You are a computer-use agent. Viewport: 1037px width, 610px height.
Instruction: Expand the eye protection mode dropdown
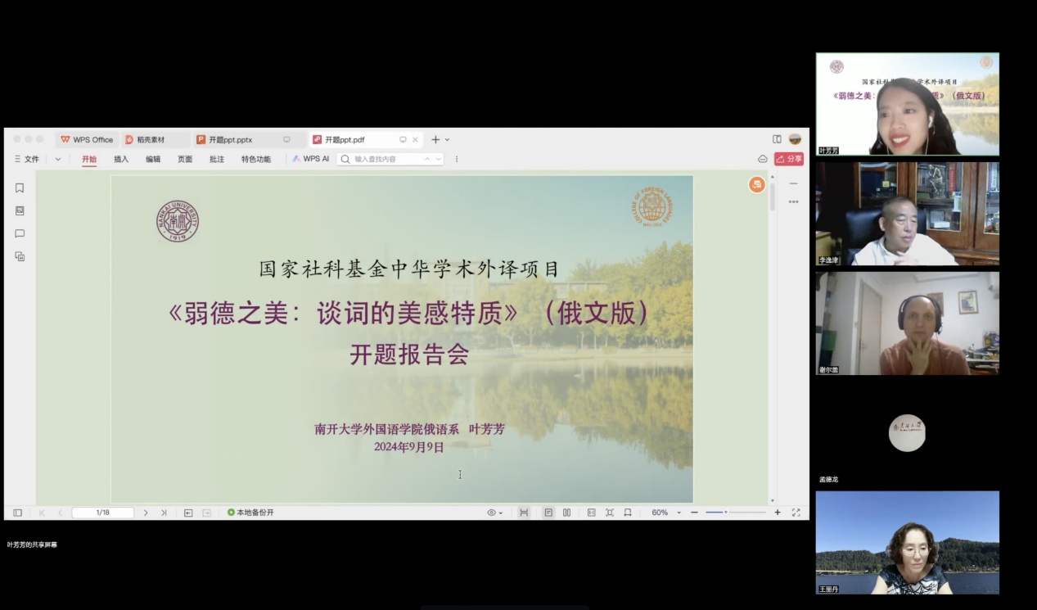[495, 513]
